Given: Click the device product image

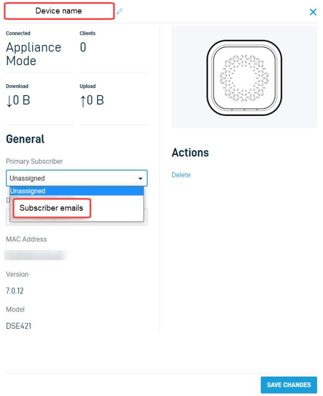Looking at the screenshot, I should click(244, 77).
